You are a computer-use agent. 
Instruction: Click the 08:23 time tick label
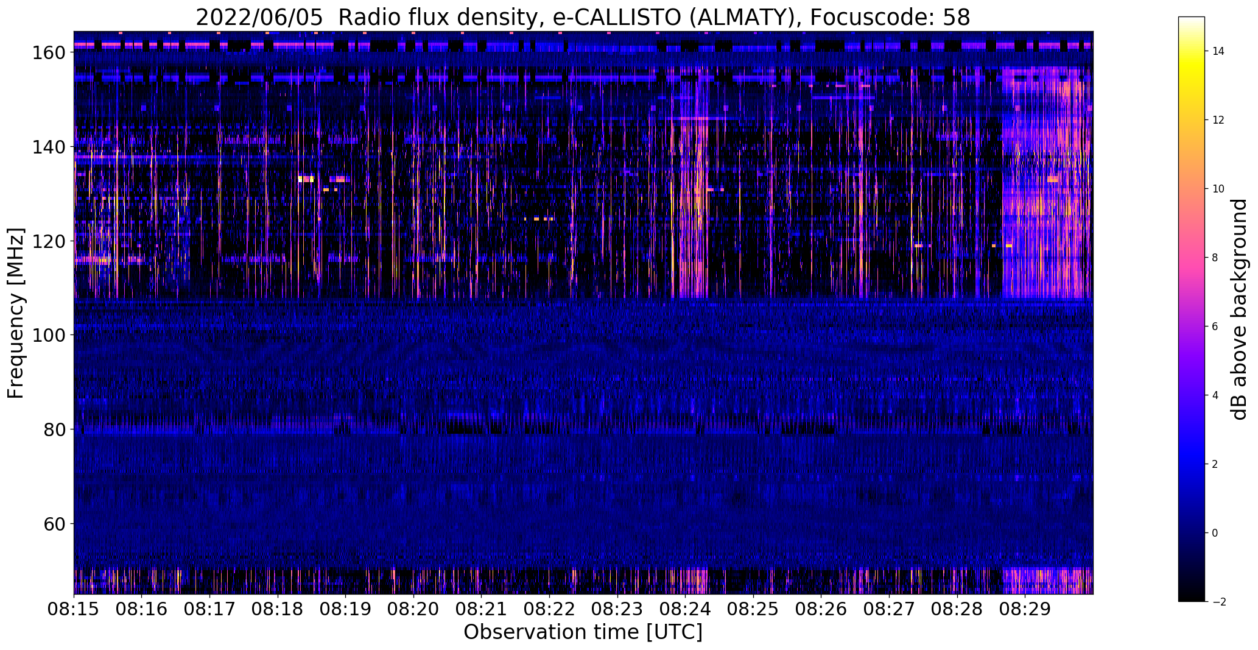tap(617, 609)
